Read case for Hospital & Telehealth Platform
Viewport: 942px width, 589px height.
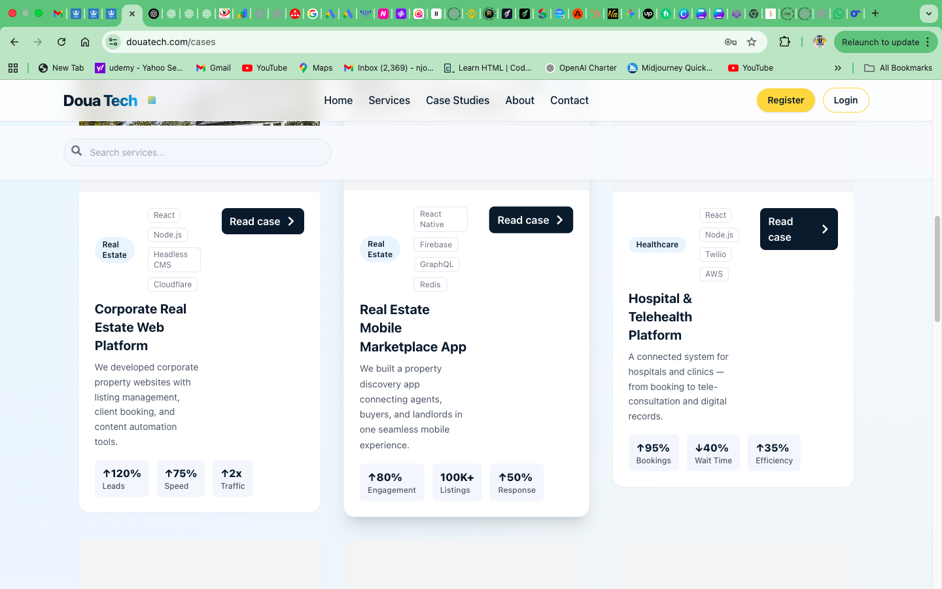(x=798, y=229)
